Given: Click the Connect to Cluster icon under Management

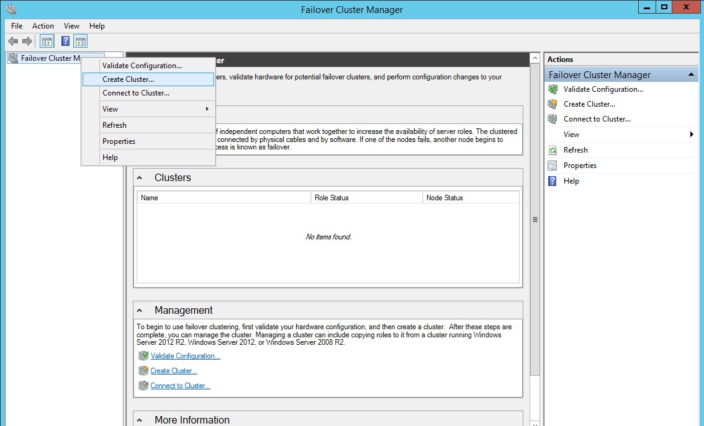Looking at the screenshot, I should 143,386.
